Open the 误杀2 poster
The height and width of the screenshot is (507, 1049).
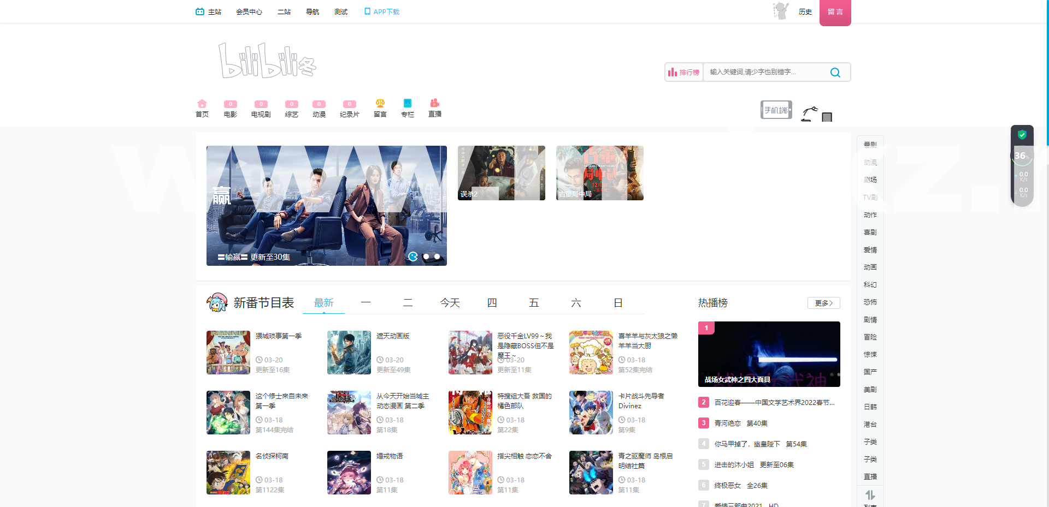coord(502,173)
